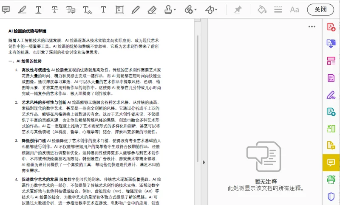Open the blue Protect shield tool

click(x=331, y=197)
